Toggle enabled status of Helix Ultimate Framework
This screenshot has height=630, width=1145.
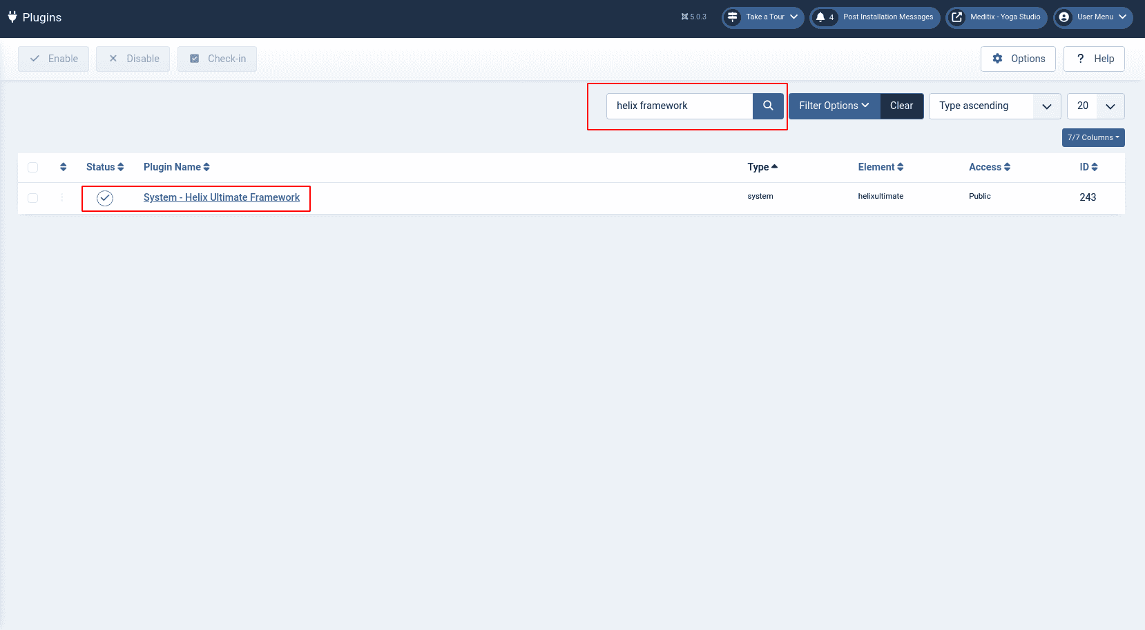pyautogui.click(x=105, y=198)
